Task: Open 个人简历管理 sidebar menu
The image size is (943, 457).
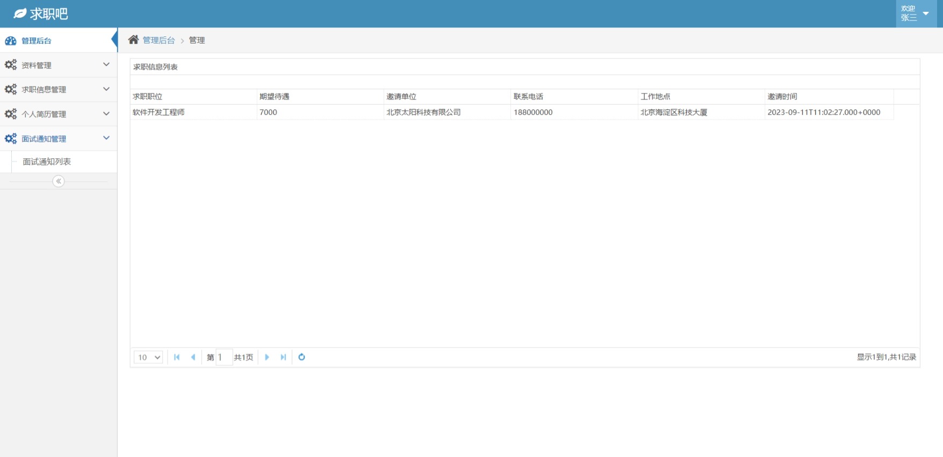Action: click(x=44, y=114)
